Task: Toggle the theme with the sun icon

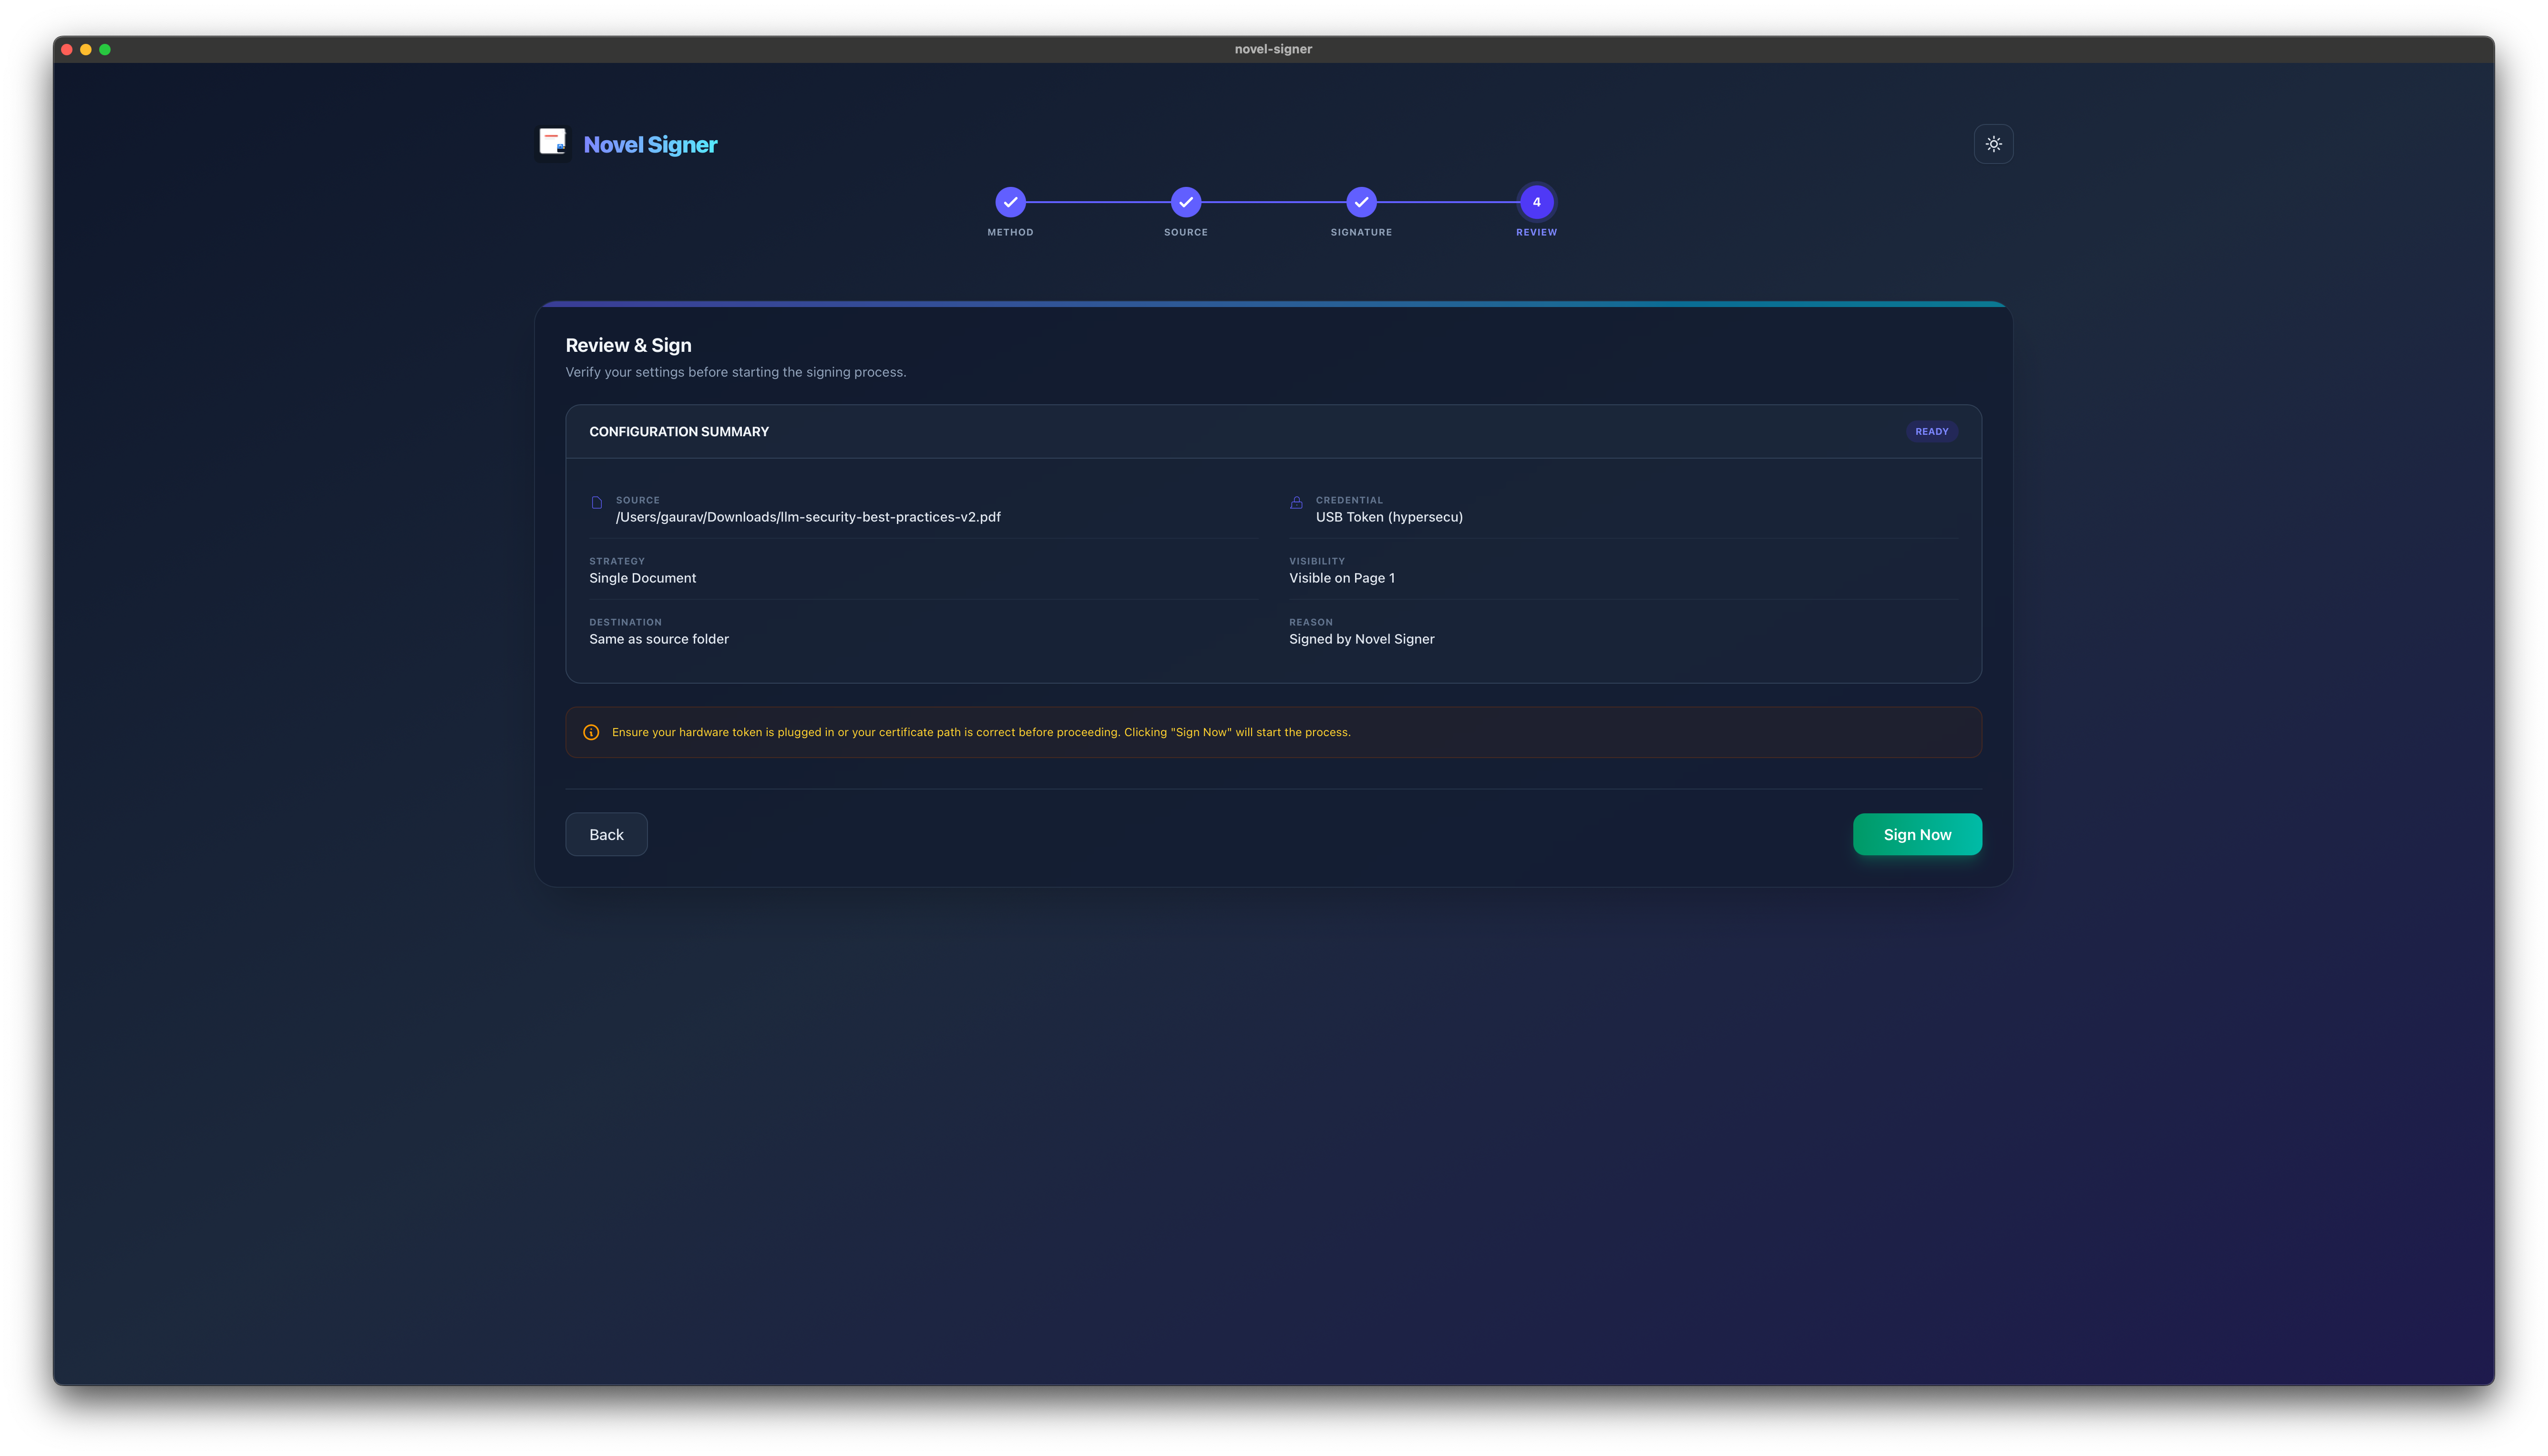Action: coord(1993,143)
